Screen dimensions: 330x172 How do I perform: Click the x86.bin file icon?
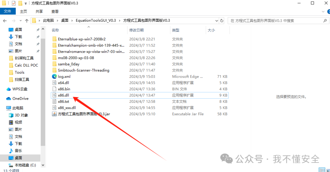[x=54, y=89]
